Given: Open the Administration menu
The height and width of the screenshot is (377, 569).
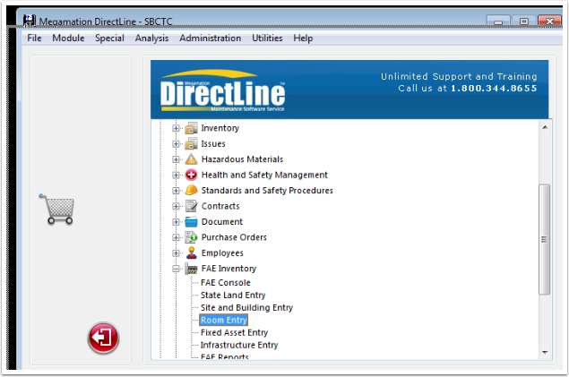Looking at the screenshot, I should pos(210,39).
